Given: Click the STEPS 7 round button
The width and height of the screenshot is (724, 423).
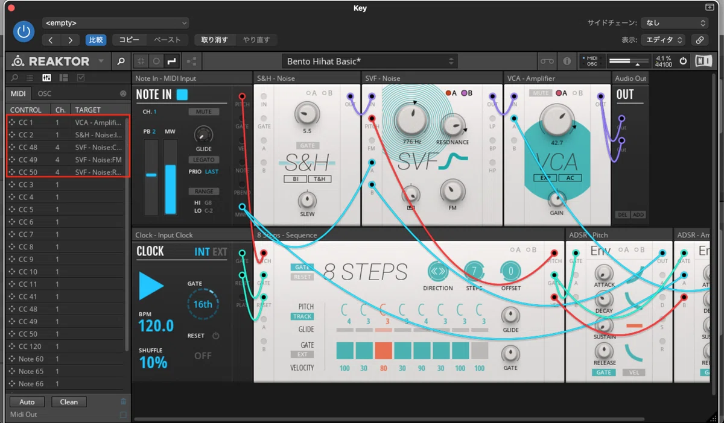Looking at the screenshot, I should coord(475,271).
